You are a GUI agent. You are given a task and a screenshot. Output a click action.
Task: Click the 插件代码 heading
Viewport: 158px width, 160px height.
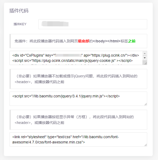point(19,11)
